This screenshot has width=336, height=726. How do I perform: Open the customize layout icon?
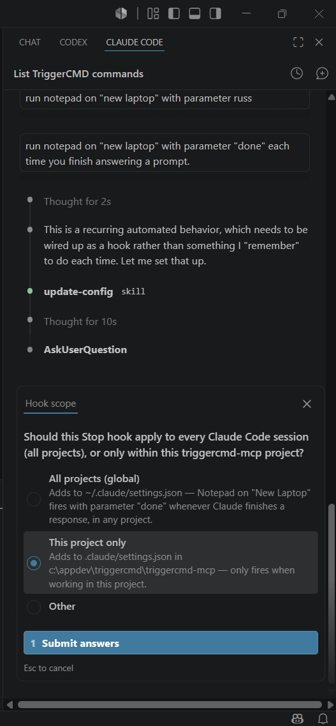pos(153,14)
